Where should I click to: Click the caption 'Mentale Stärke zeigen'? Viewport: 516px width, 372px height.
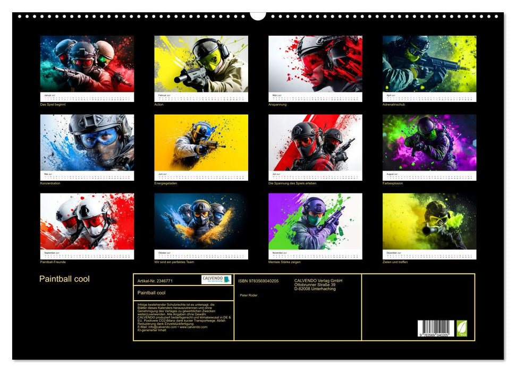[284, 262]
